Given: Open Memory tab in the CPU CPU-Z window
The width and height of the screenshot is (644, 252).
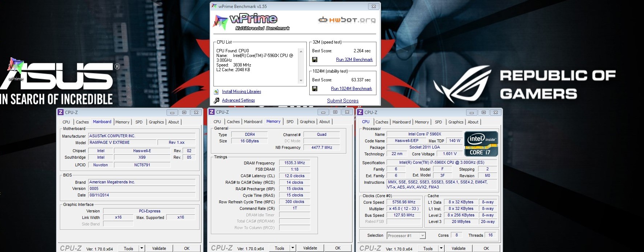Looking at the screenshot, I should [422, 122].
